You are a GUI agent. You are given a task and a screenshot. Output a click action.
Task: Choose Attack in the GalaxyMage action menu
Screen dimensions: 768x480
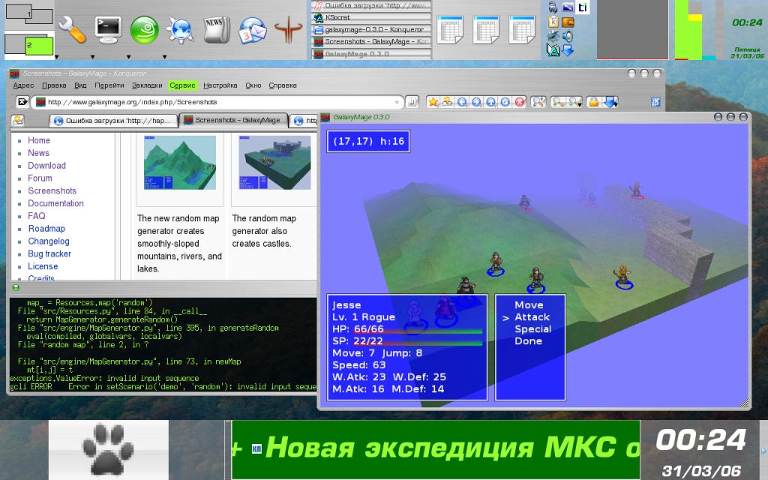(x=532, y=317)
